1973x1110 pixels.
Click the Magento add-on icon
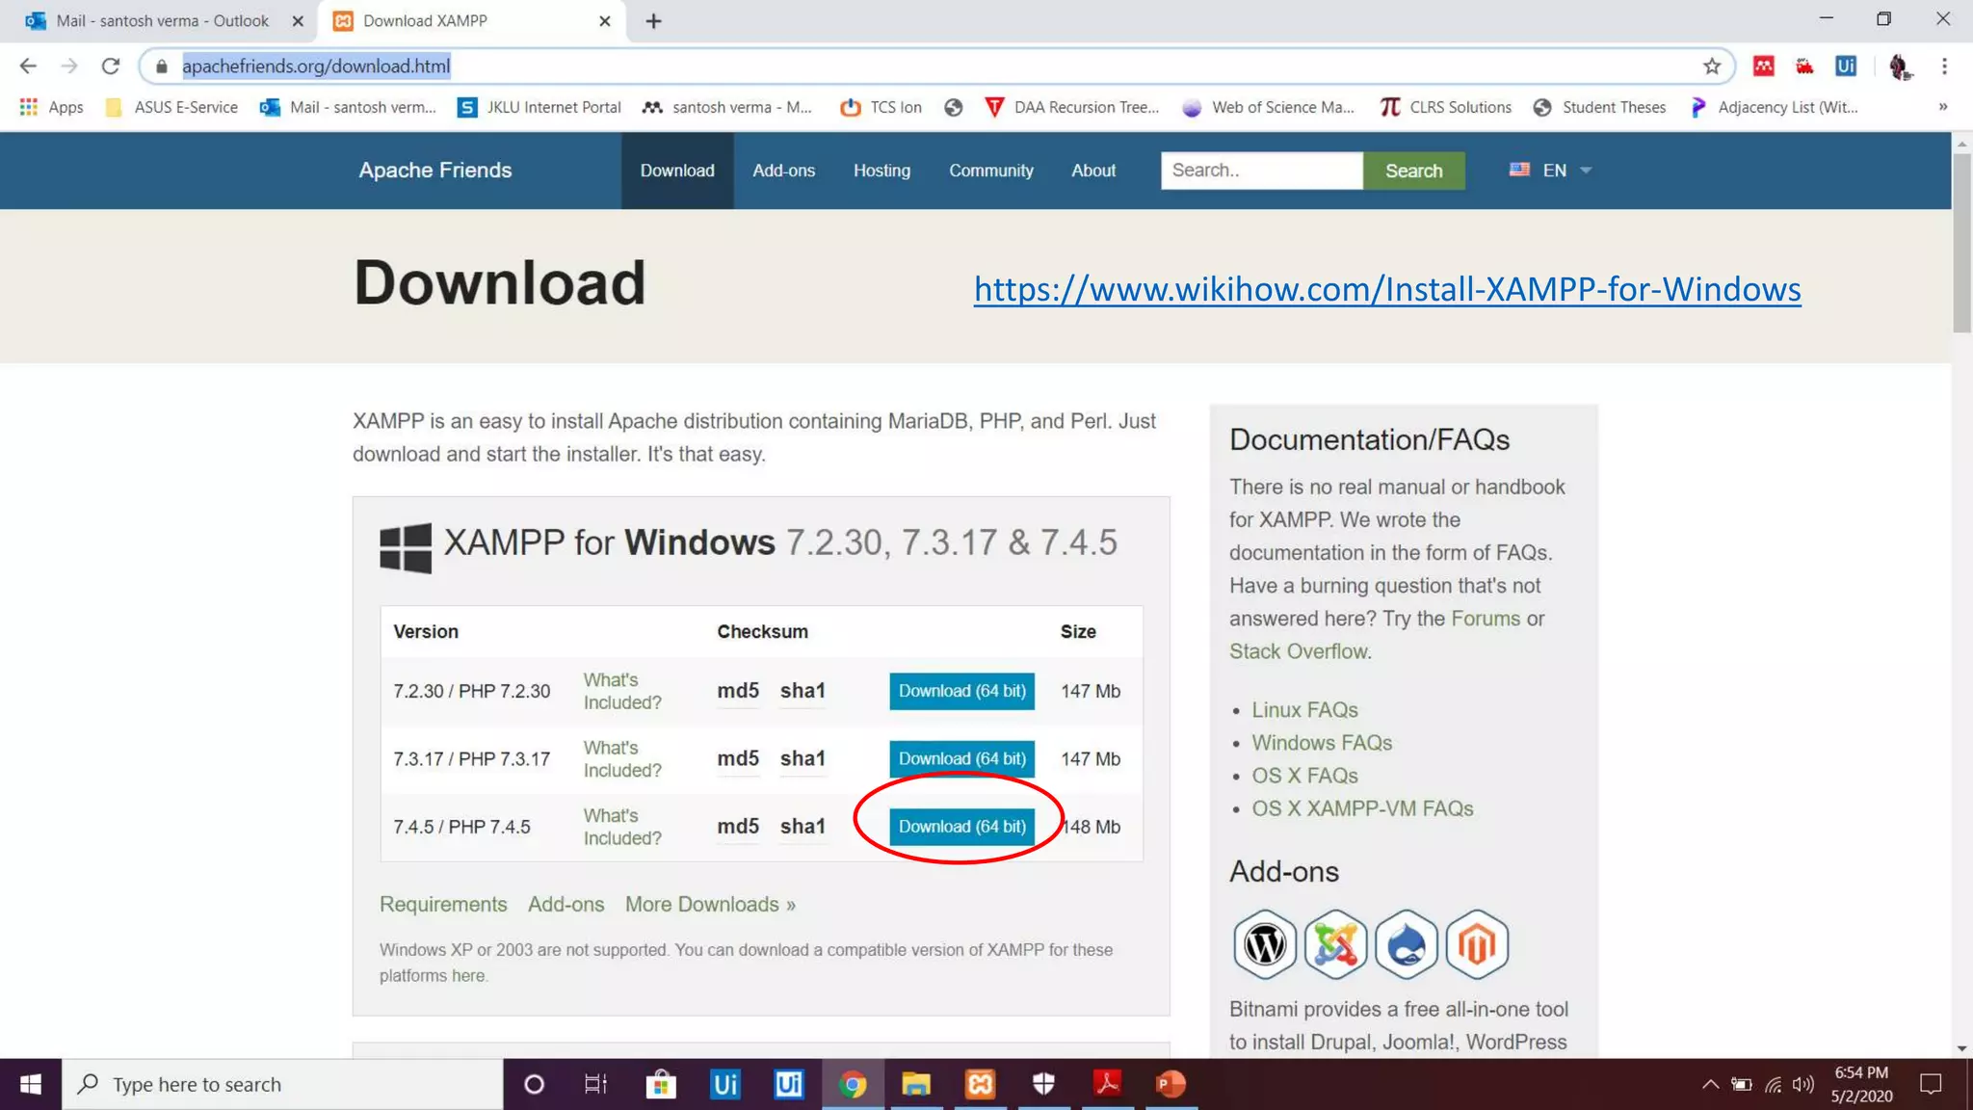[x=1477, y=944]
